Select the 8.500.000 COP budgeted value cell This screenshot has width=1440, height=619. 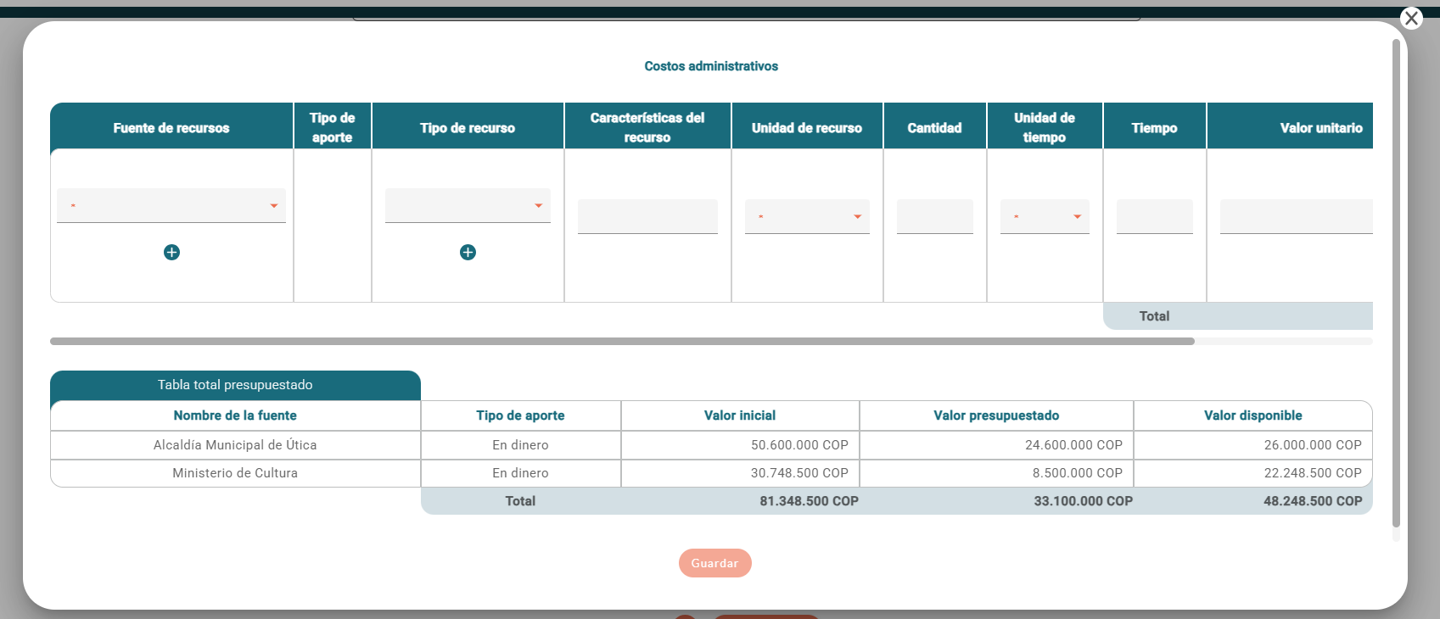[x=996, y=473]
